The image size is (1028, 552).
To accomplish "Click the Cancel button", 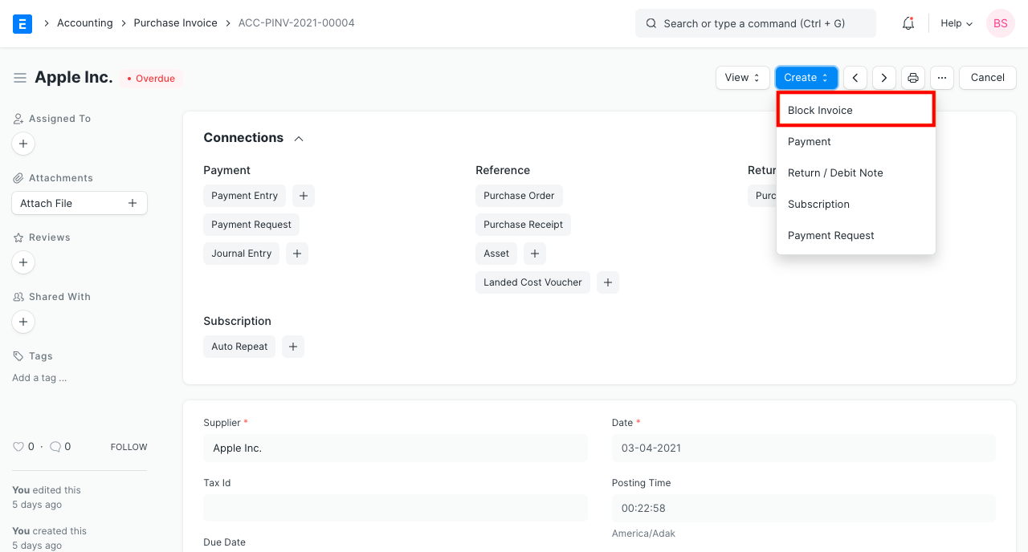I will pyautogui.click(x=987, y=77).
